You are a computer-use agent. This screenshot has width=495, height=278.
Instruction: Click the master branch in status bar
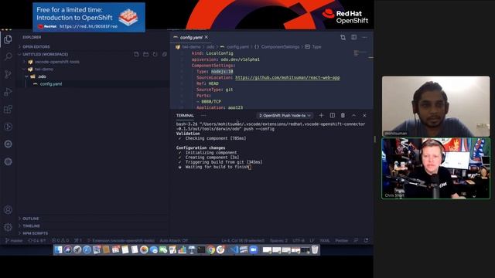pyautogui.click(x=14, y=240)
